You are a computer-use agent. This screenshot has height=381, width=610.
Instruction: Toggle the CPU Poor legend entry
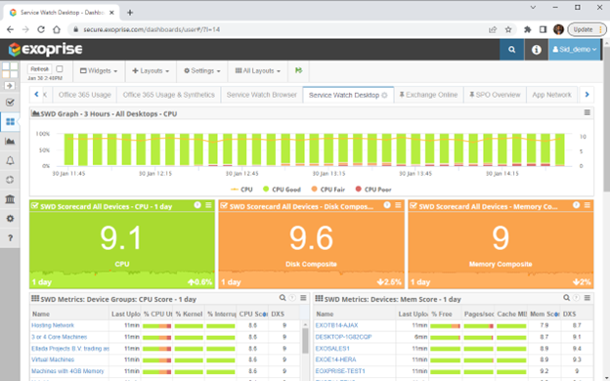373,190
